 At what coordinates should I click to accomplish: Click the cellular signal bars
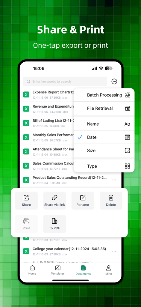tap(95, 68)
